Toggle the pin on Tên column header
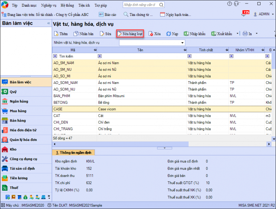This screenshot has width=276, height=209. [184, 50]
